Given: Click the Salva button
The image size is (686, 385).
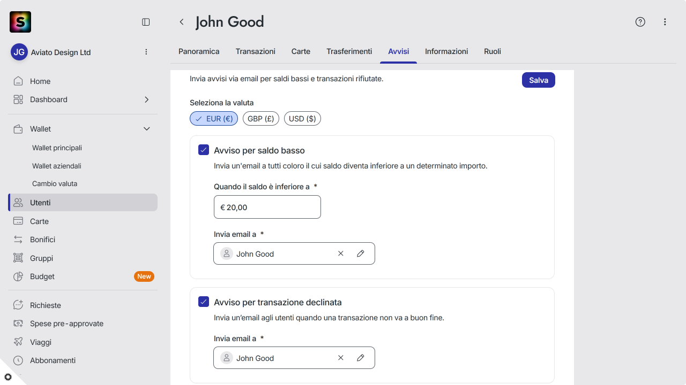Looking at the screenshot, I should [x=539, y=80].
